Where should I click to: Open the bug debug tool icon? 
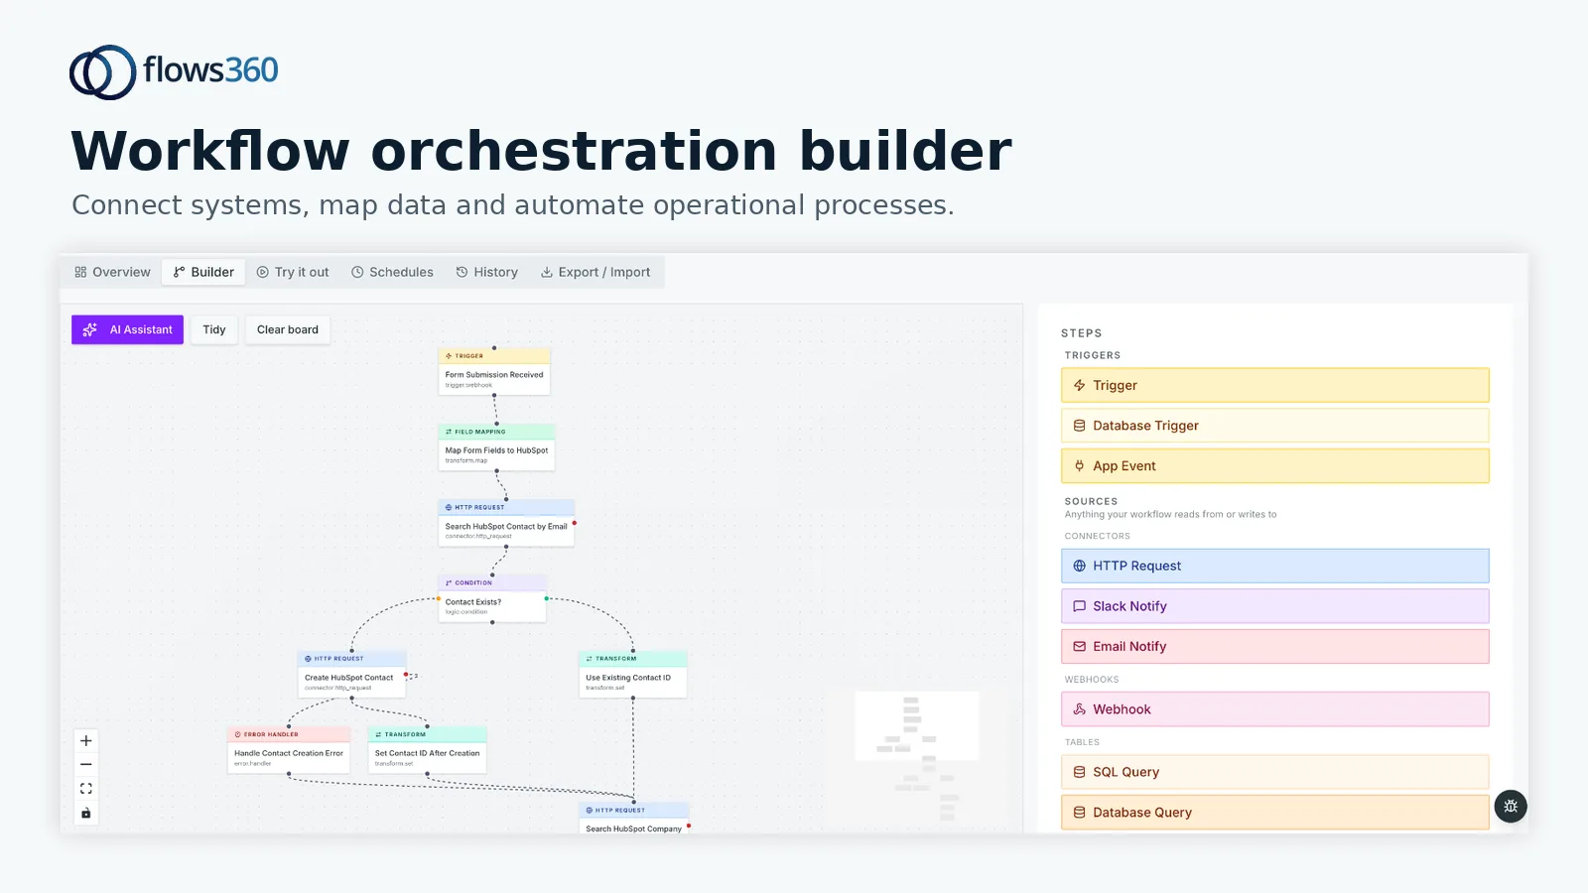point(1511,807)
